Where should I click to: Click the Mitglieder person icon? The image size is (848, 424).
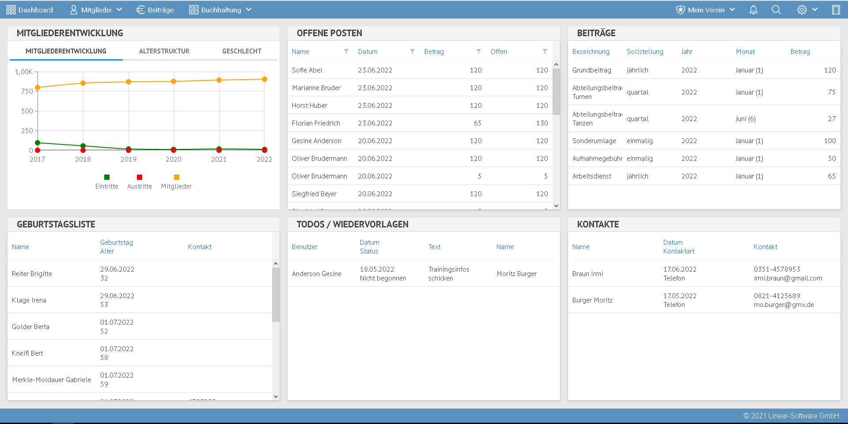tap(74, 10)
